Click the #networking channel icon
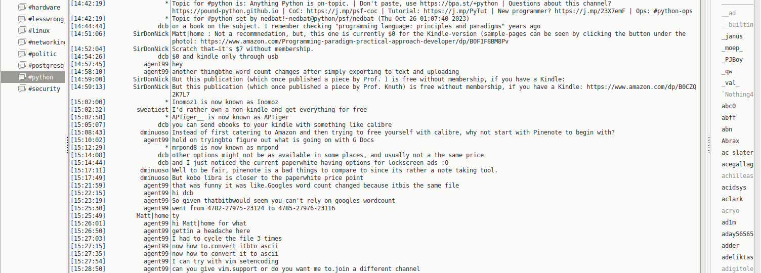The image size is (761, 273). tap(22, 42)
